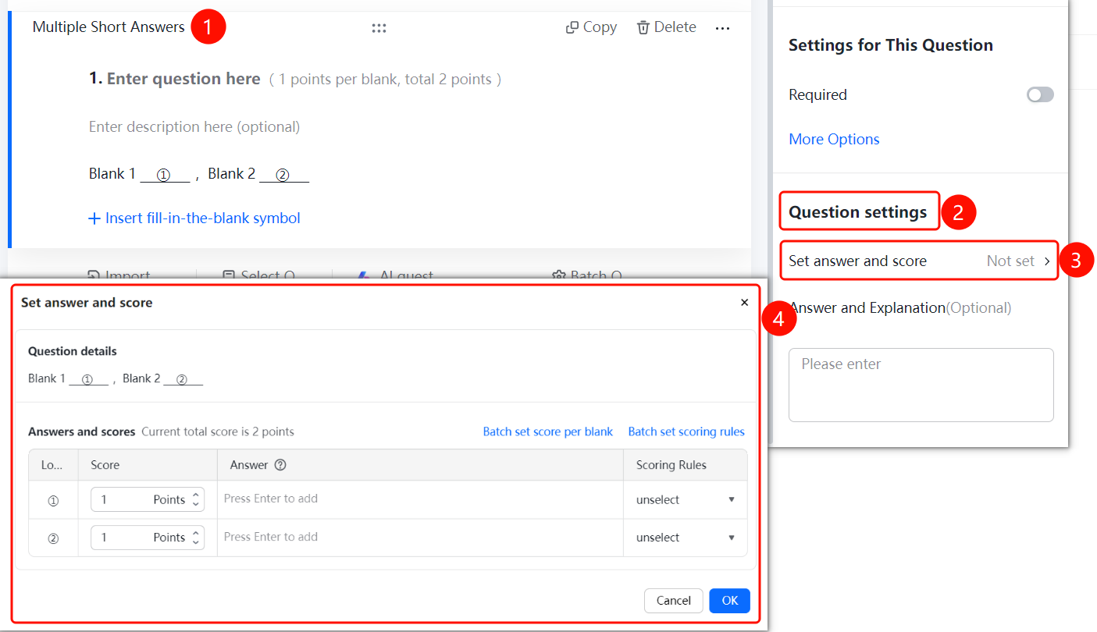Screen dimensions: 1097x632
Task: Click the 'Answer and Explanation(Optional)' label
Action: pyautogui.click(x=900, y=308)
